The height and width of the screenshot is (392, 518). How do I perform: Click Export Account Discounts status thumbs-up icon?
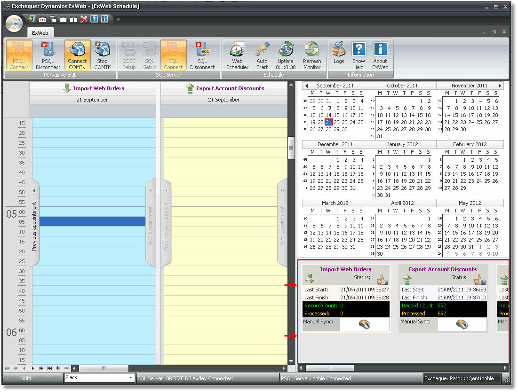(480, 280)
